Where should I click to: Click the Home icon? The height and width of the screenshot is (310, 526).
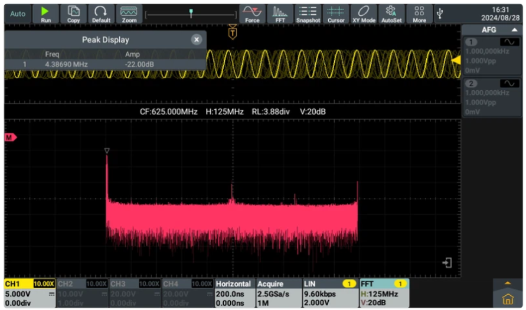[x=507, y=299]
